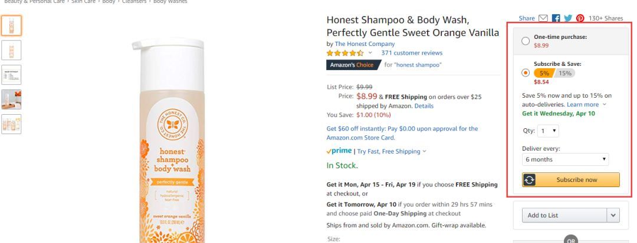Select the One-time purchase radio option
Screen dimensions: 637x243
pos(526,41)
